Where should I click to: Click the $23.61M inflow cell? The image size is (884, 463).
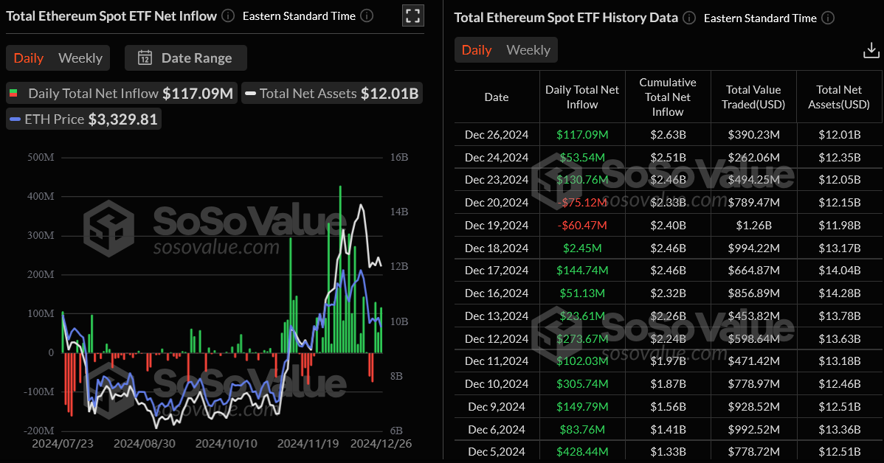coord(582,316)
